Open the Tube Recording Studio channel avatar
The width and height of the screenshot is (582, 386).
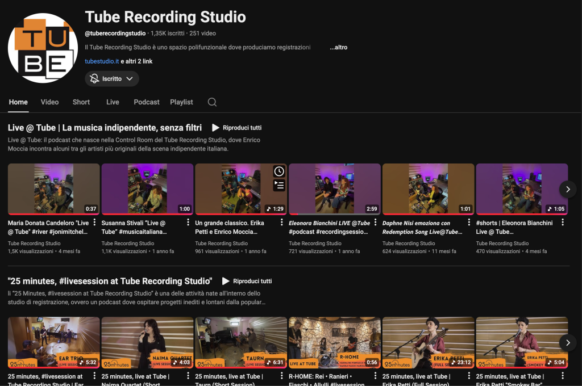(43, 48)
